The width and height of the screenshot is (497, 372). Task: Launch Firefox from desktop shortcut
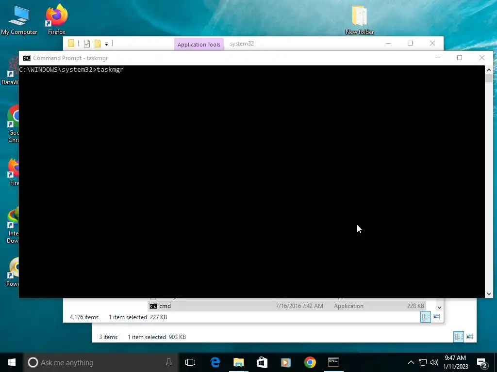pyautogui.click(x=57, y=19)
